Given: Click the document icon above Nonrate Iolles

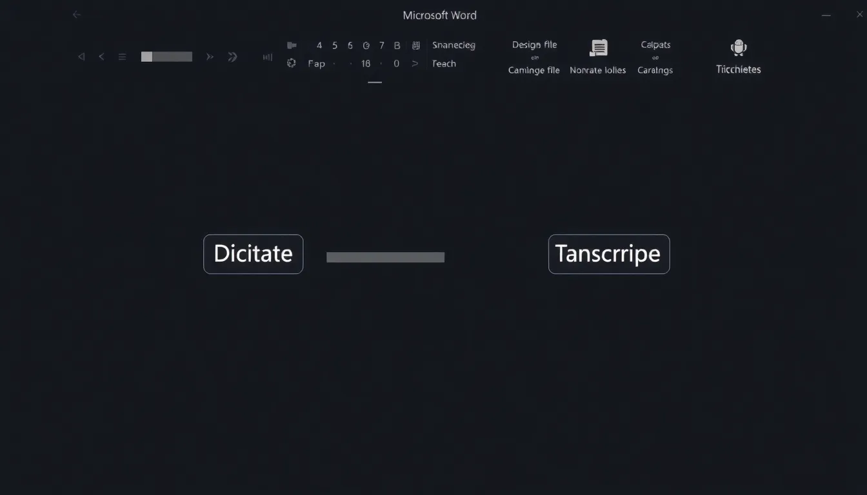Looking at the screenshot, I should point(599,48).
